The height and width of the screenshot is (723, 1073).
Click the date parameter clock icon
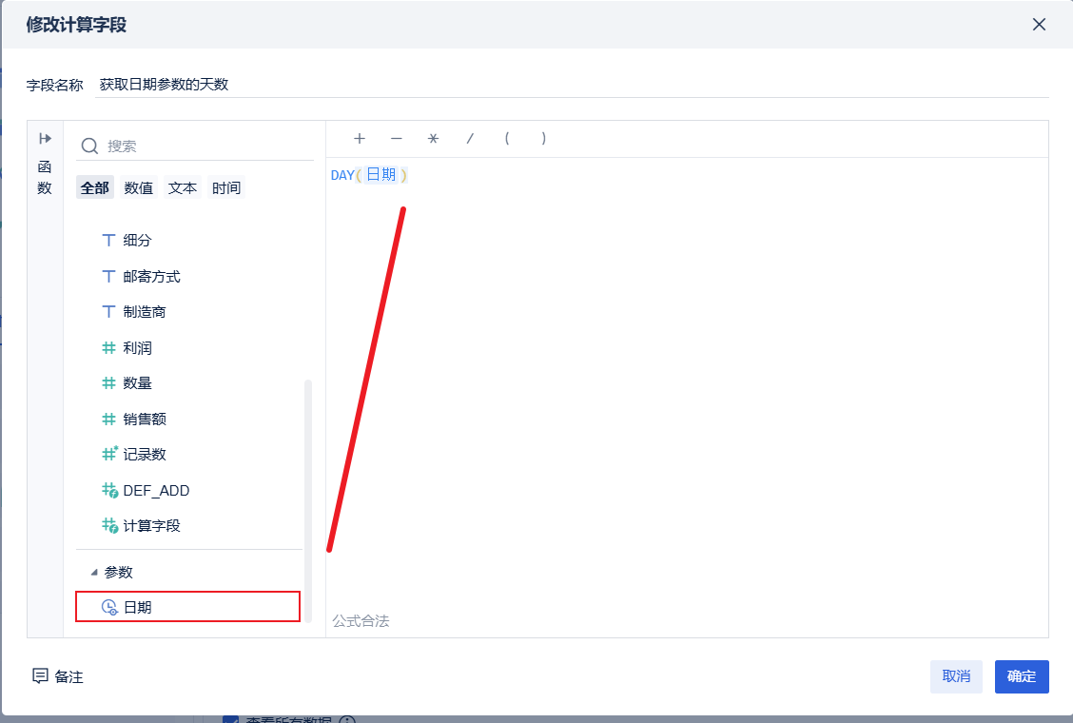109,607
